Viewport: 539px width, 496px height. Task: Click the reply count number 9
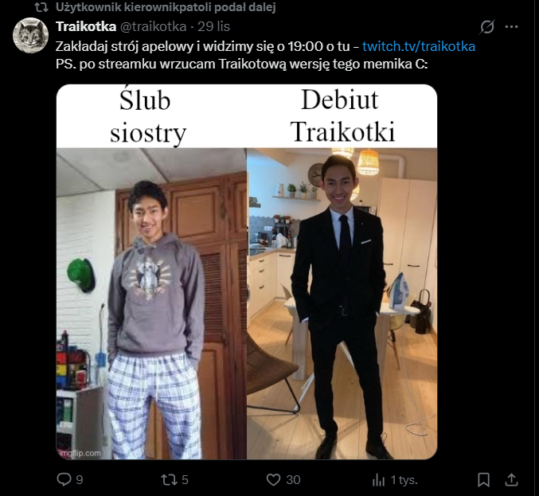coord(79,480)
